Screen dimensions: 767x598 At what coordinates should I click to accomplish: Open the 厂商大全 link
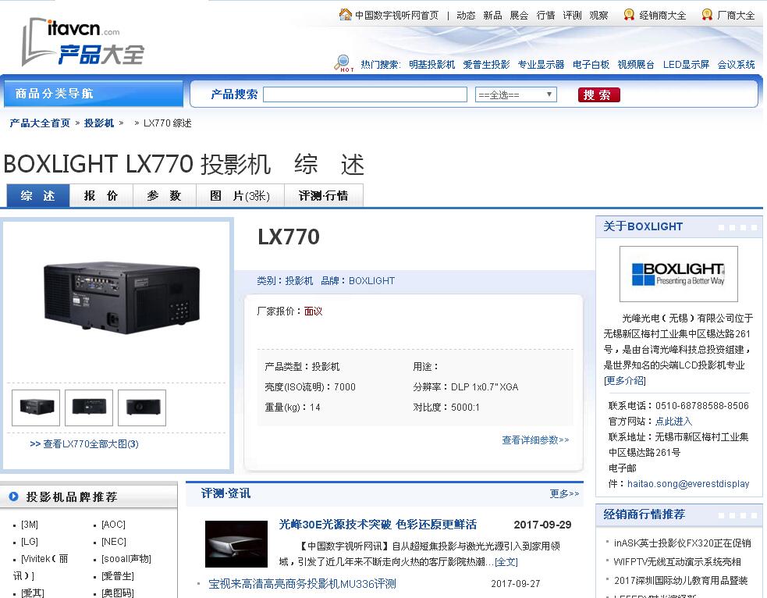[736, 15]
